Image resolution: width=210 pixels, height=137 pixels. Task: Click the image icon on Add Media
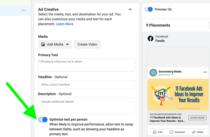pyautogui.click(x=43, y=44)
